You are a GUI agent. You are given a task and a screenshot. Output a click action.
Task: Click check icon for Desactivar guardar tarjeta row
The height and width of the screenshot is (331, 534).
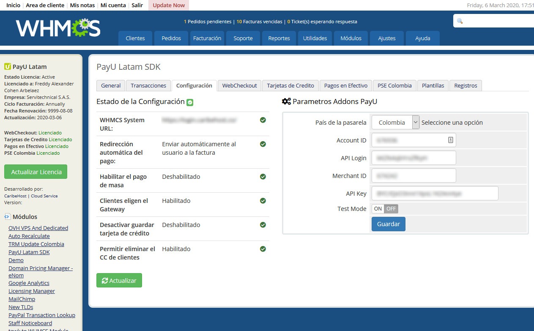click(x=263, y=225)
